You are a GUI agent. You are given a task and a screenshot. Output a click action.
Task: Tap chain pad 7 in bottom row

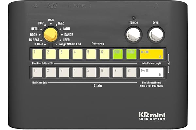click(x=118, y=72)
